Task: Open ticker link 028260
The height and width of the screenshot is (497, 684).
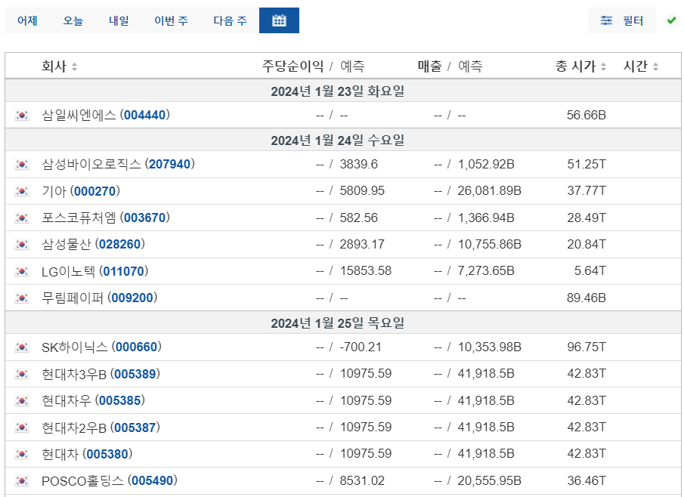Action: [119, 245]
